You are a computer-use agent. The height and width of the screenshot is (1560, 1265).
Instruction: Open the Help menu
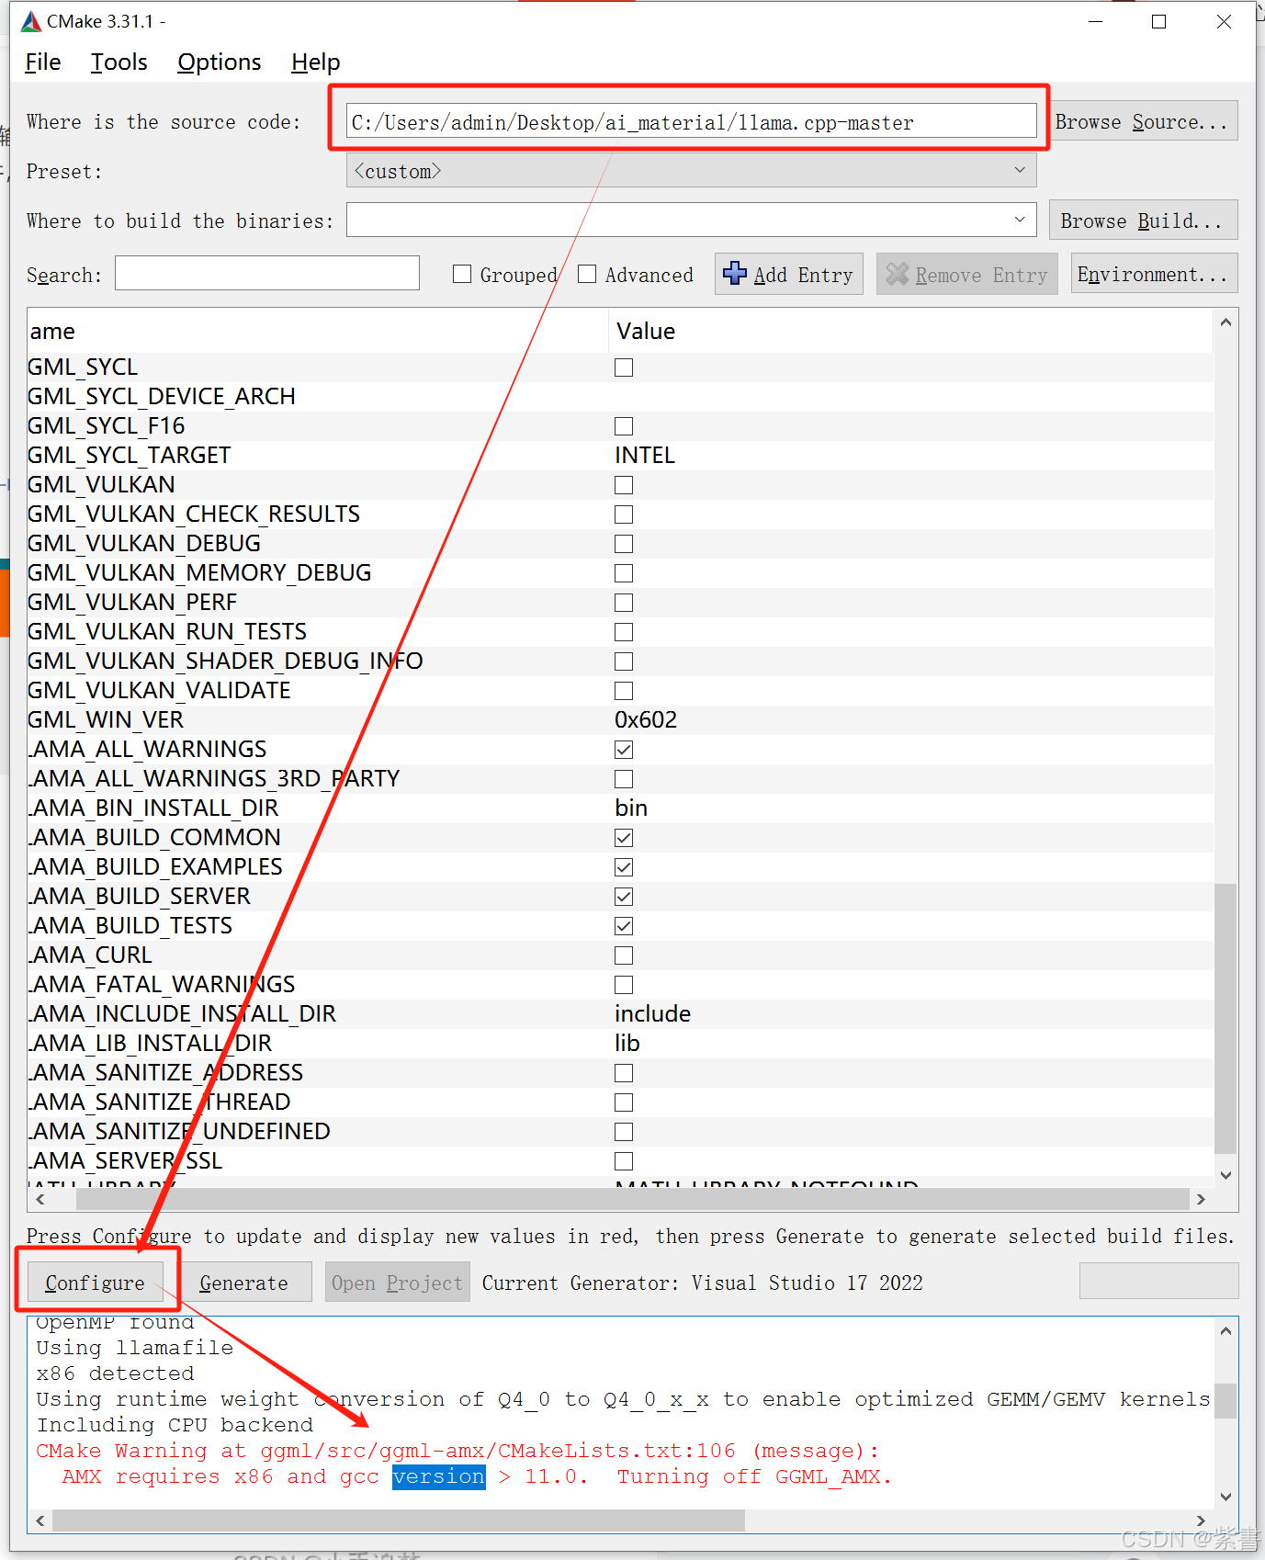click(316, 62)
